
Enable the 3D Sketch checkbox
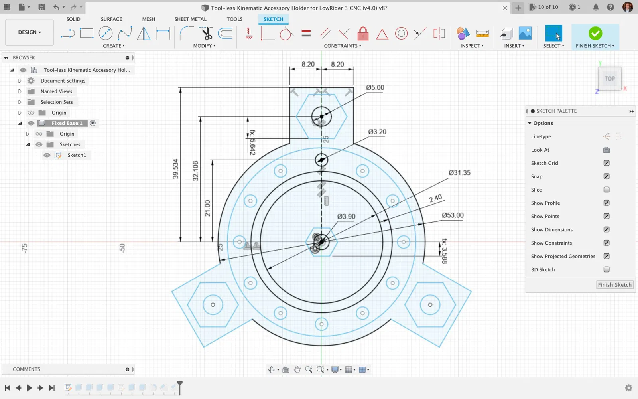pos(606,269)
